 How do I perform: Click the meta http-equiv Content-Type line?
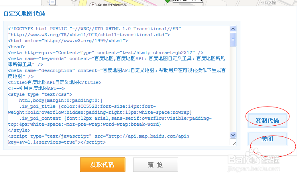click(106, 53)
